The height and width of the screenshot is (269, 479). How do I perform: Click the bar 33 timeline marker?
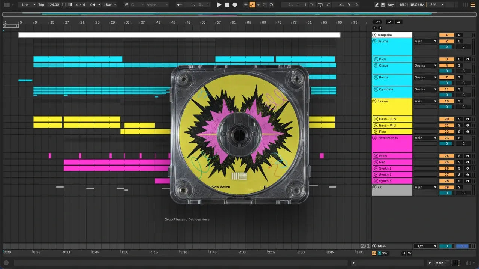tap(128, 22)
